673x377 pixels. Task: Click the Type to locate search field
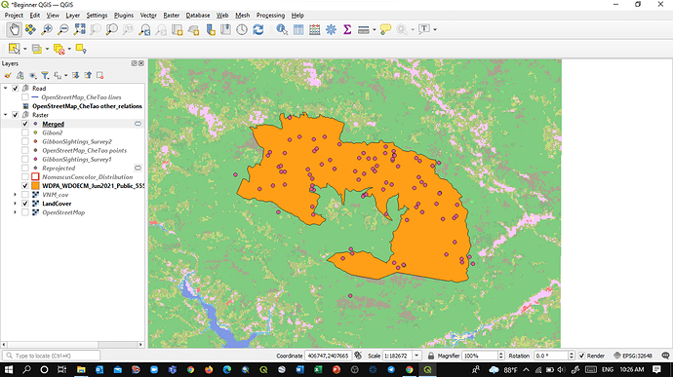point(52,356)
